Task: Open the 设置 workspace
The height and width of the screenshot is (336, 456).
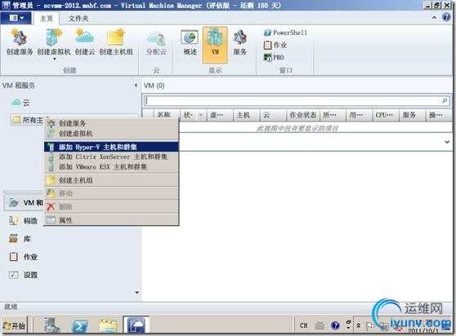Action: click(x=23, y=275)
